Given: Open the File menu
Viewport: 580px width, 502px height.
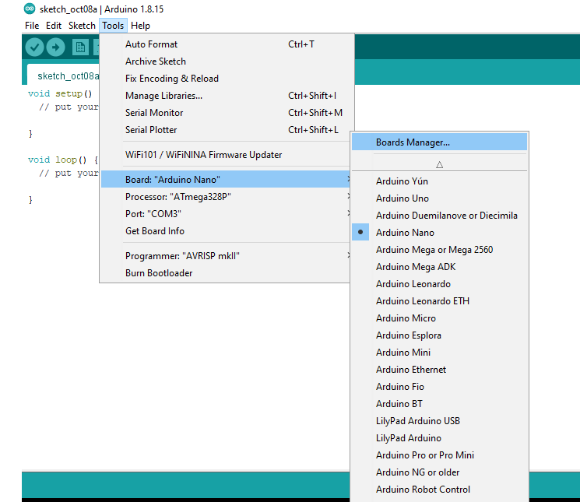Looking at the screenshot, I should (x=32, y=26).
